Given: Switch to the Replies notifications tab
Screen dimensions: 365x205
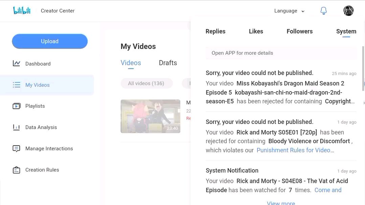Looking at the screenshot, I should click(x=215, y=31).
